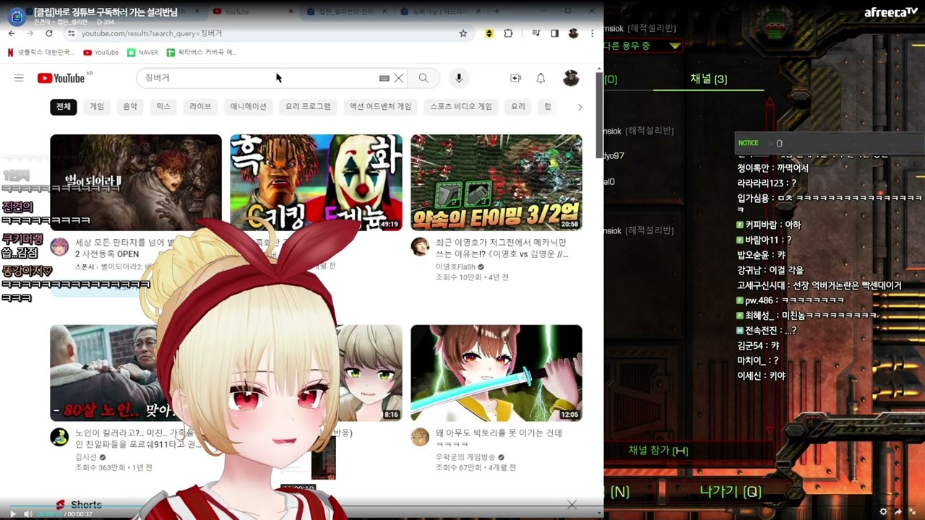Open the '채널 (3)' tab in game lobby
This screenshot has height=520, width=925.
point(708,79)
